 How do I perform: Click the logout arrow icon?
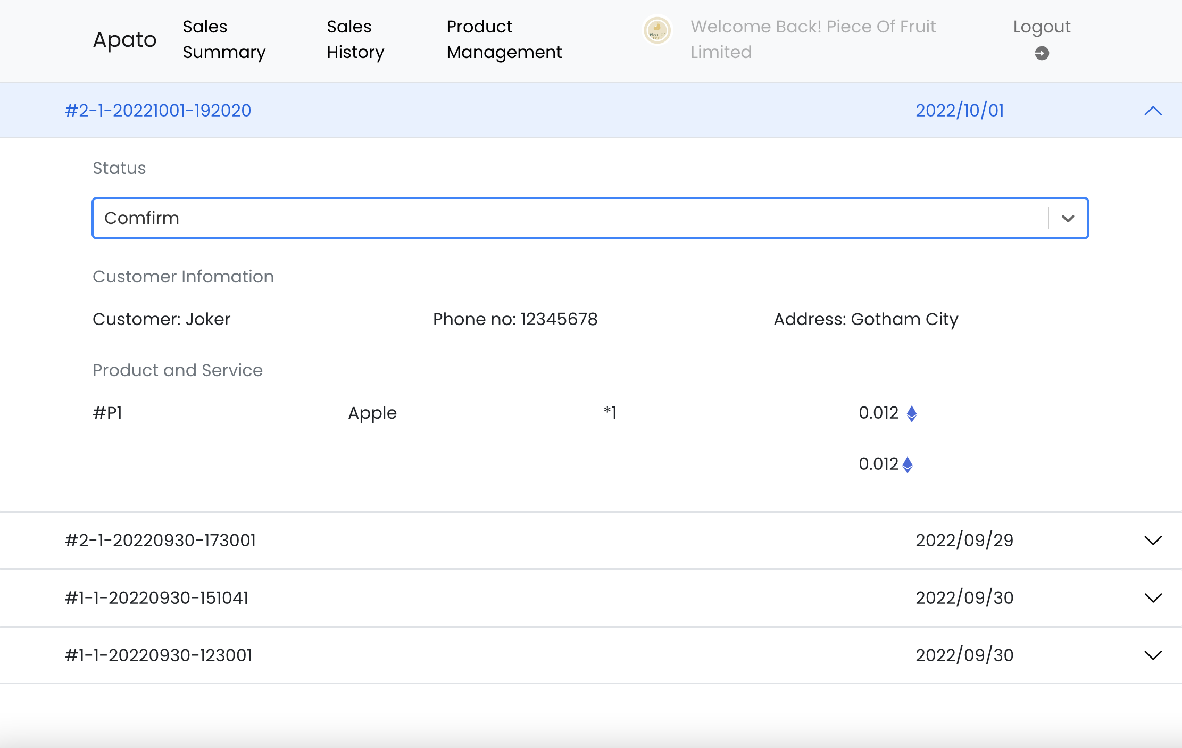tap(1042, 53)
